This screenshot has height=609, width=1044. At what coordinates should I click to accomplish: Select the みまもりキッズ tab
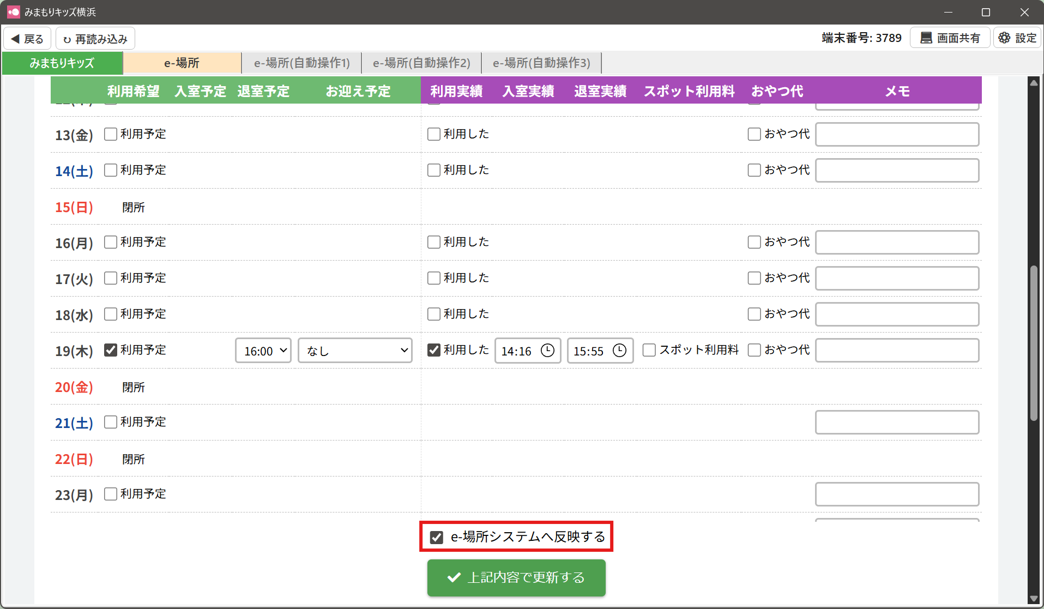[62, 63]
